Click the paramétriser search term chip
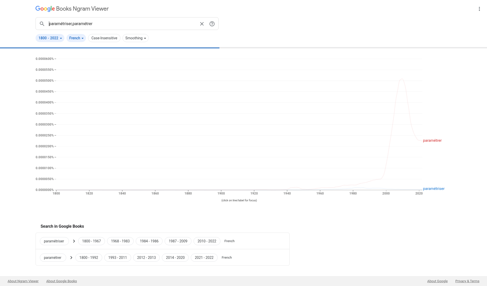This screenshot has height=286, width=487. point(54,241)
